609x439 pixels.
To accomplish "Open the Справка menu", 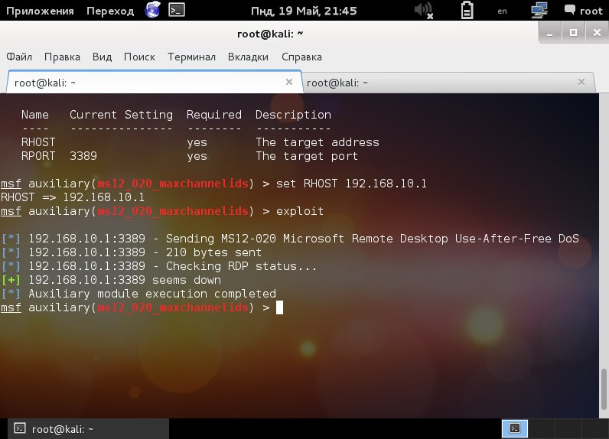I will tap(301, 57).
